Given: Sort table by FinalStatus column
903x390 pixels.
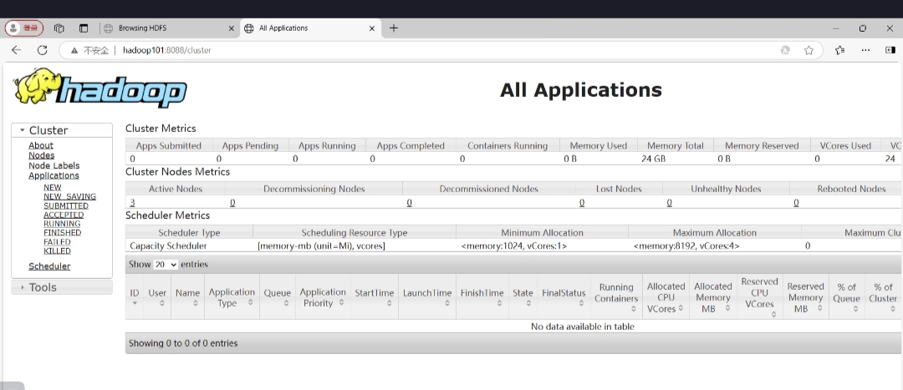Looking at the screenshot, I should pos(564,296).
